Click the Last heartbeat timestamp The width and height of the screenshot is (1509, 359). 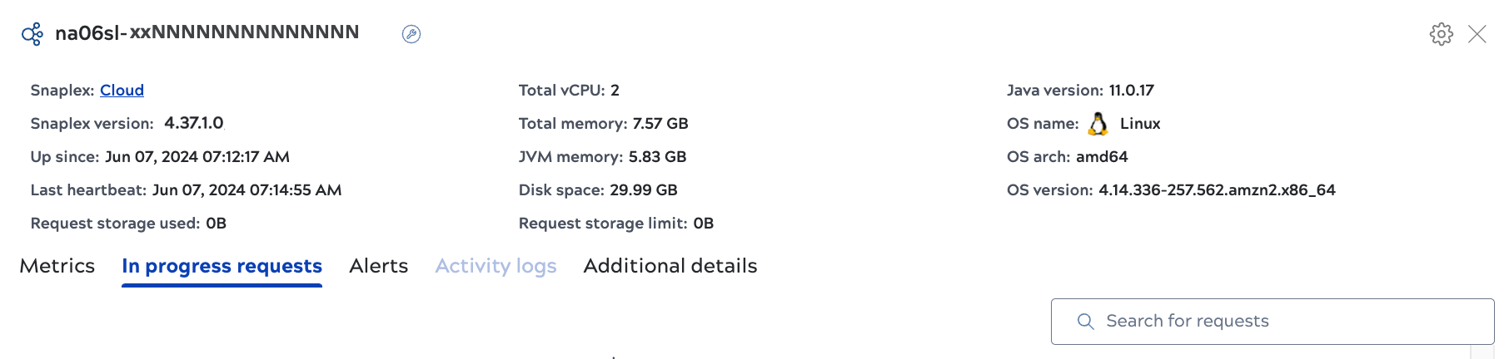(247, 190)
